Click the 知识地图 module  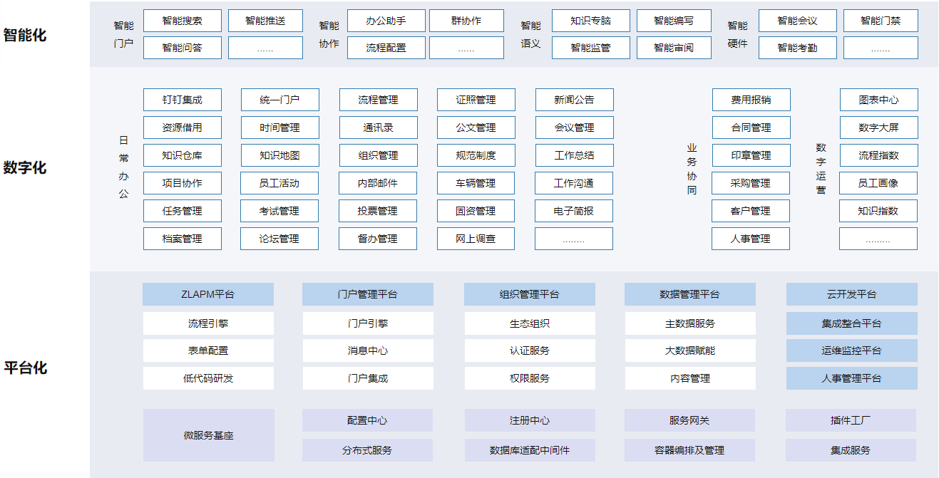pyautogui.click(x=279, y=155)
